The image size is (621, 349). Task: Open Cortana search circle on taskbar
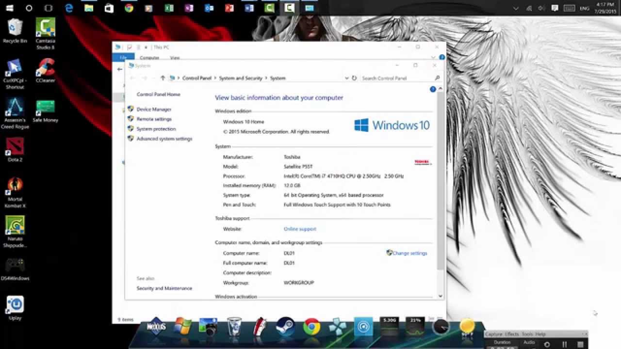pos(29,8)
